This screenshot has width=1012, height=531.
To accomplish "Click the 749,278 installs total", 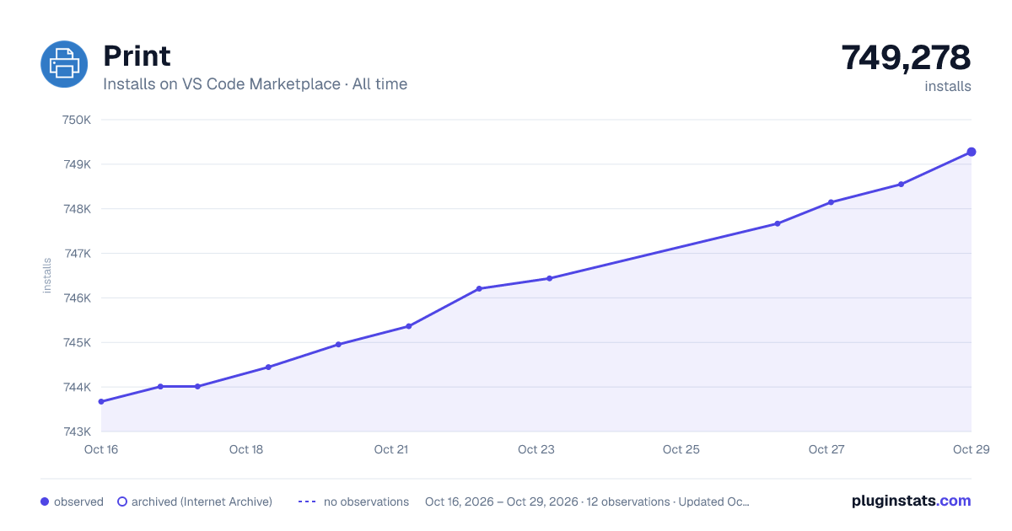I will tap(906, 57).
